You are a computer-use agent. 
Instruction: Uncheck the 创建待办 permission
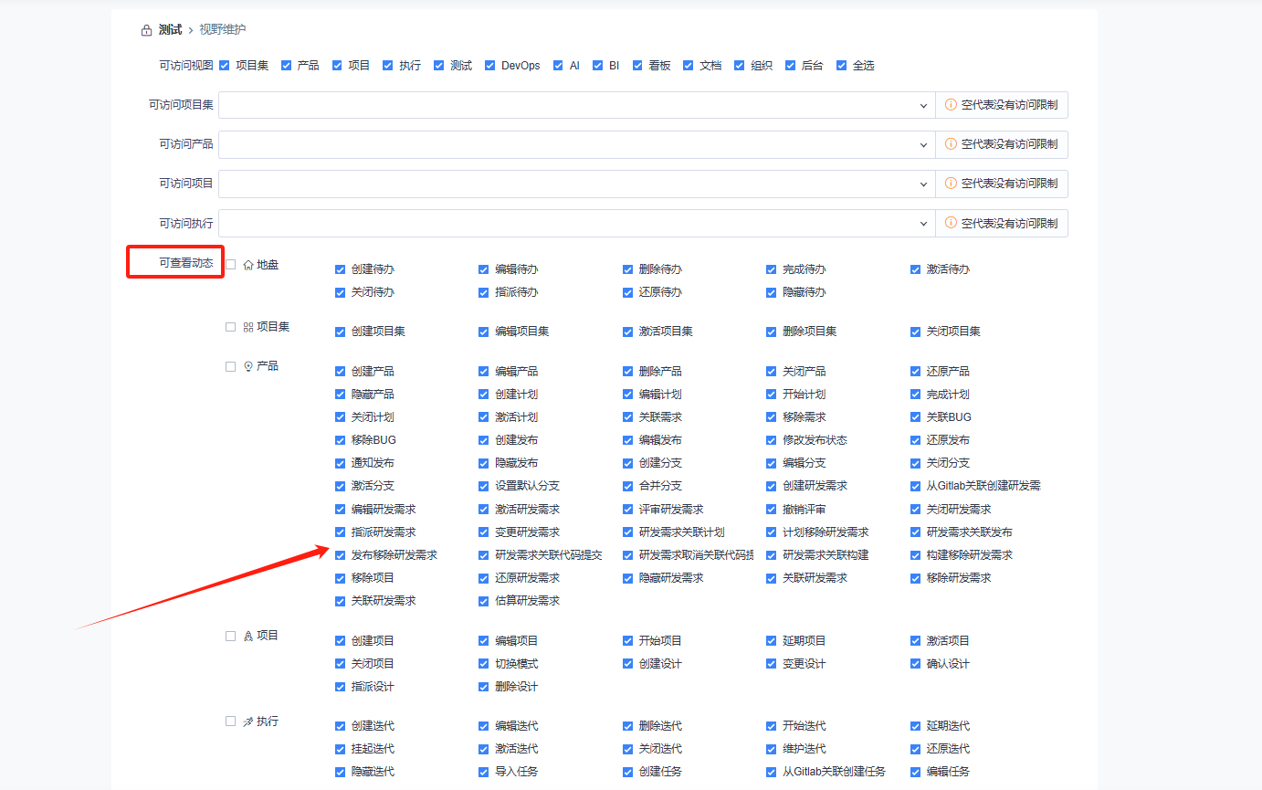point(339,269)
